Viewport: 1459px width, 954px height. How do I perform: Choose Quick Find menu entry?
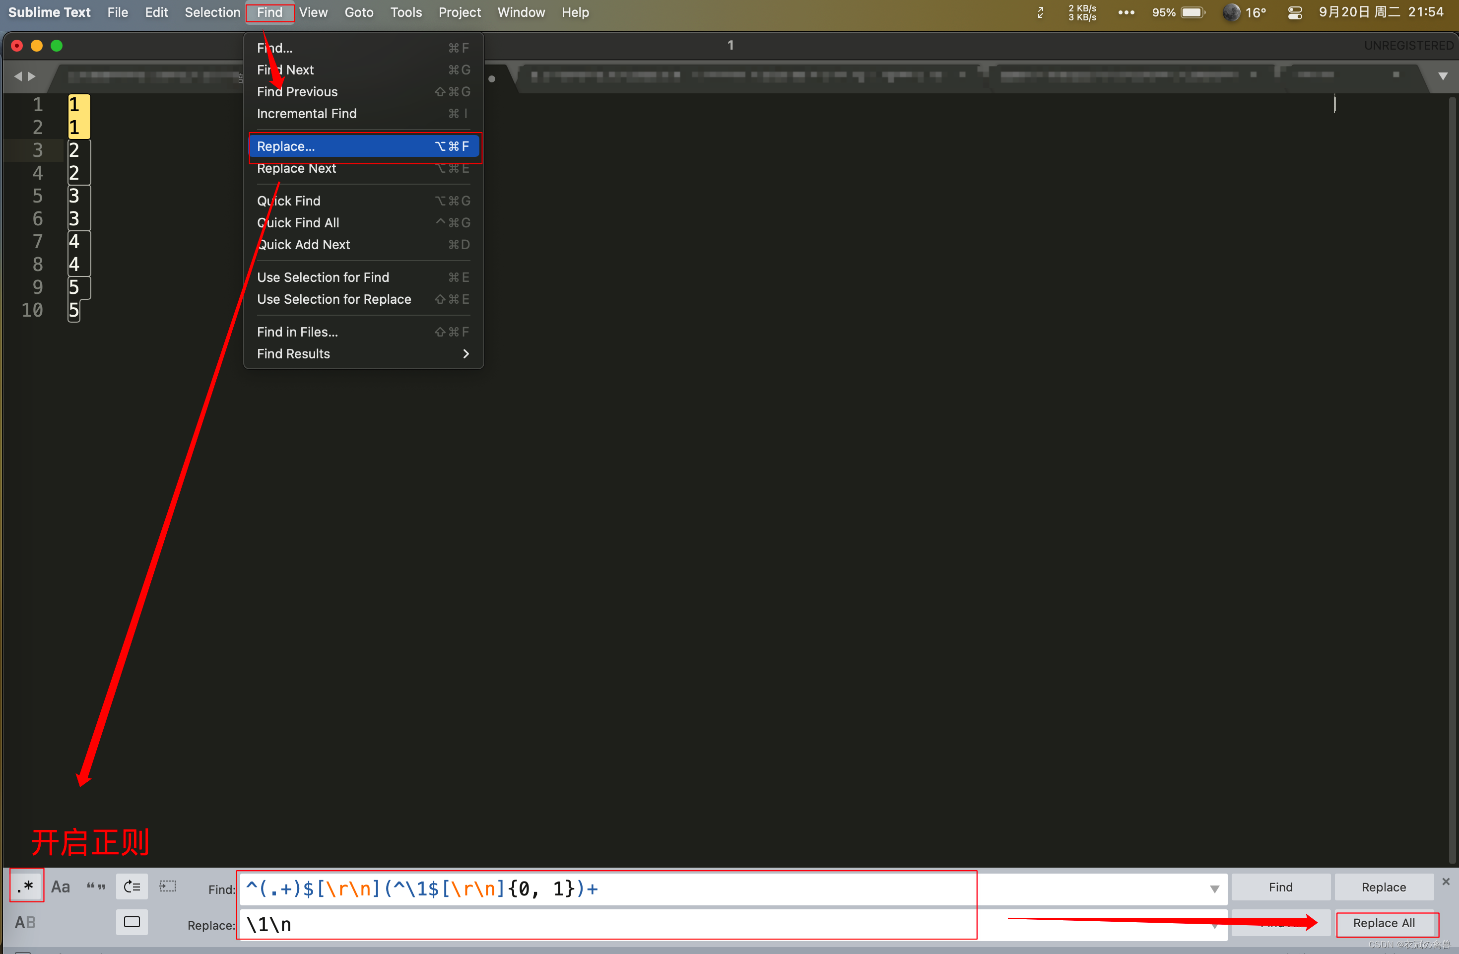click(x=364, y=201)
